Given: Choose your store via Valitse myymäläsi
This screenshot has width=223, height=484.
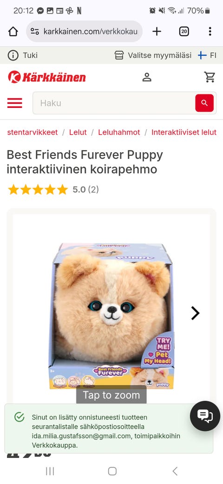Looking at the screenshot, I should [153, 55].
